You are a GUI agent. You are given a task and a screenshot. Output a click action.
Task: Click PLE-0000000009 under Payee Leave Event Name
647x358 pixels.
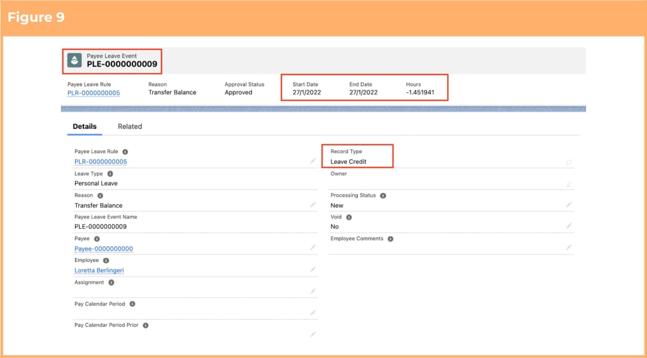[x=100, y=227]
